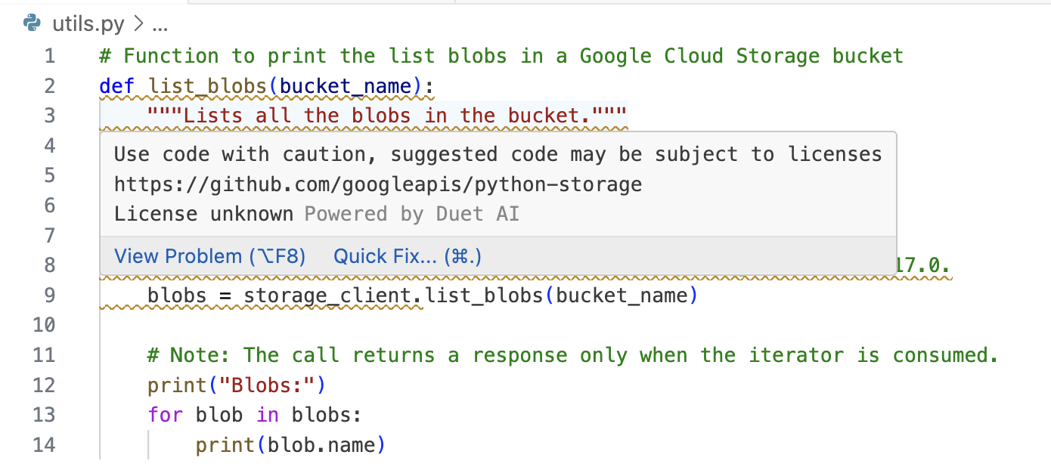Click the Powered by Duet AI text
Screen dimensions: 1051x464
click(412, 214)
